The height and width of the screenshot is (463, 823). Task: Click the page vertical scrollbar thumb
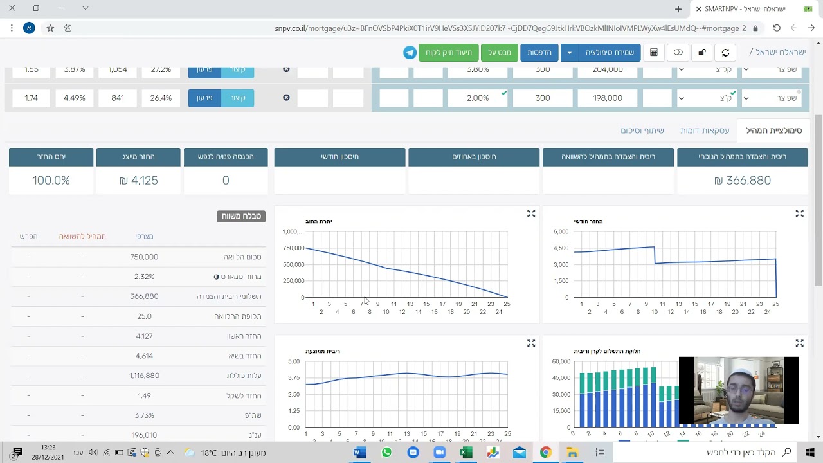tap(818, 201)
